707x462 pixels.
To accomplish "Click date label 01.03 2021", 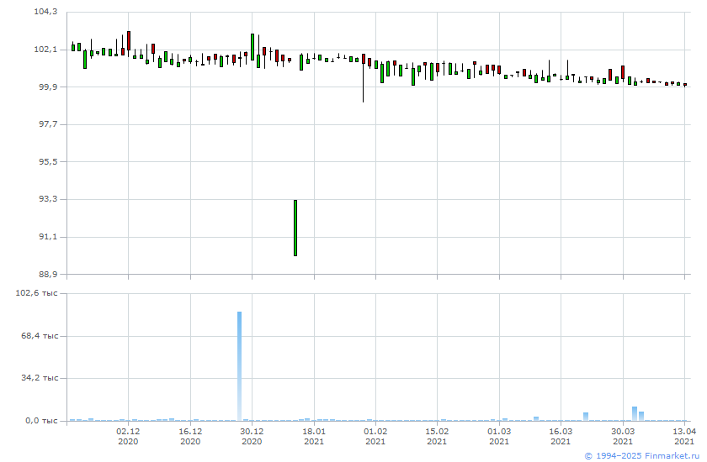I will tap(499, 436).
